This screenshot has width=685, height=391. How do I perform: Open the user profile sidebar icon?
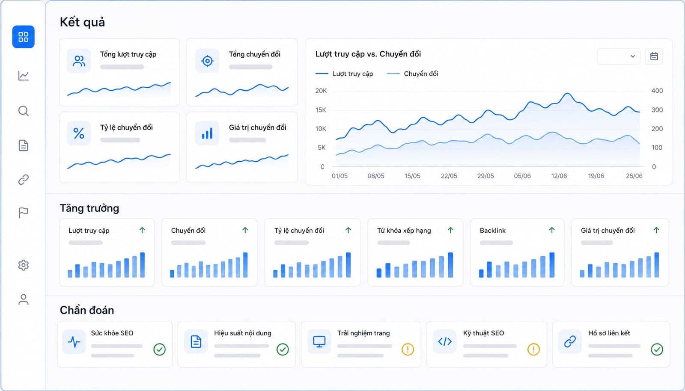(24, 299)
